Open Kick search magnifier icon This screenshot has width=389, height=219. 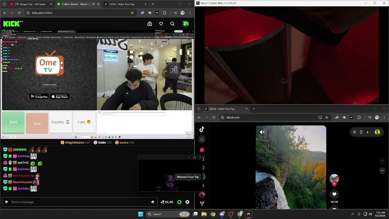[172, 24]
